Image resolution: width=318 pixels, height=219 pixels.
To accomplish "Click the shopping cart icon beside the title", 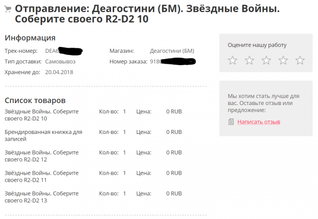I will click(8, 9).
